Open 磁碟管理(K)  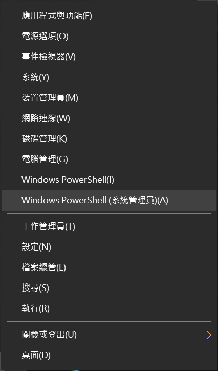(x=109, y=139)
